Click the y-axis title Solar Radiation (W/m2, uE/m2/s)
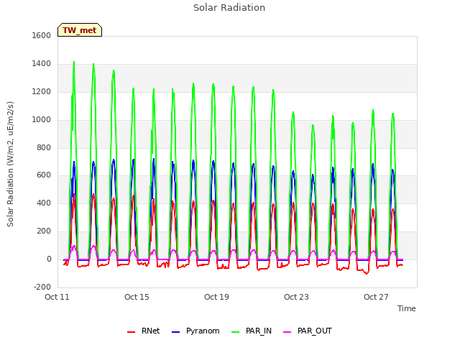 coord(10,164)
